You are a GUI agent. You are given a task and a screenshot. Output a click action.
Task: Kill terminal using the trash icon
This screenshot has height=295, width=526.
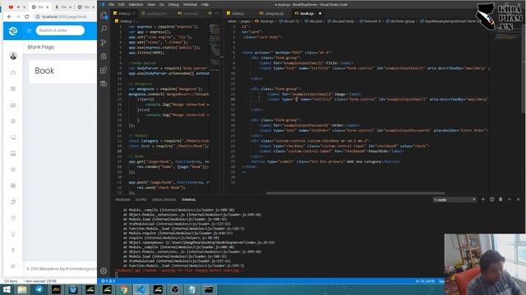coord(501,199)
